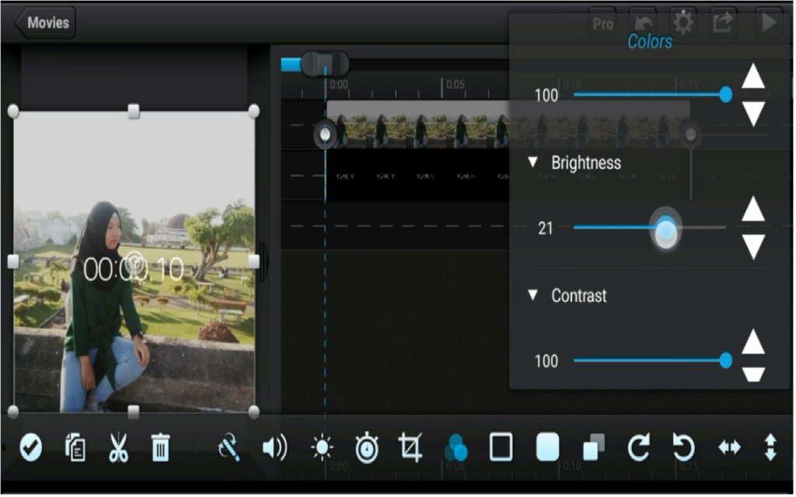The height and width of the screenshot is (497, 796).
Task: Tap the undo arrow icon at the top
Action: (x=644, y=23)
